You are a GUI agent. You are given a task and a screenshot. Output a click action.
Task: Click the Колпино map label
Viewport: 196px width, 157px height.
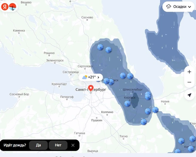coord(107,112)
